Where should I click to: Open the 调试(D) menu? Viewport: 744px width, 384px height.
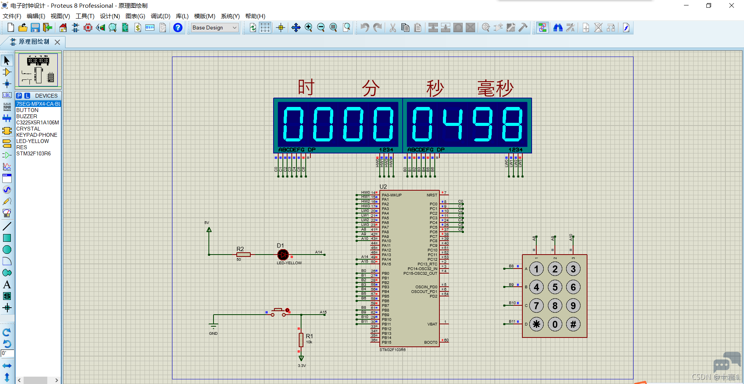point(160,16)
